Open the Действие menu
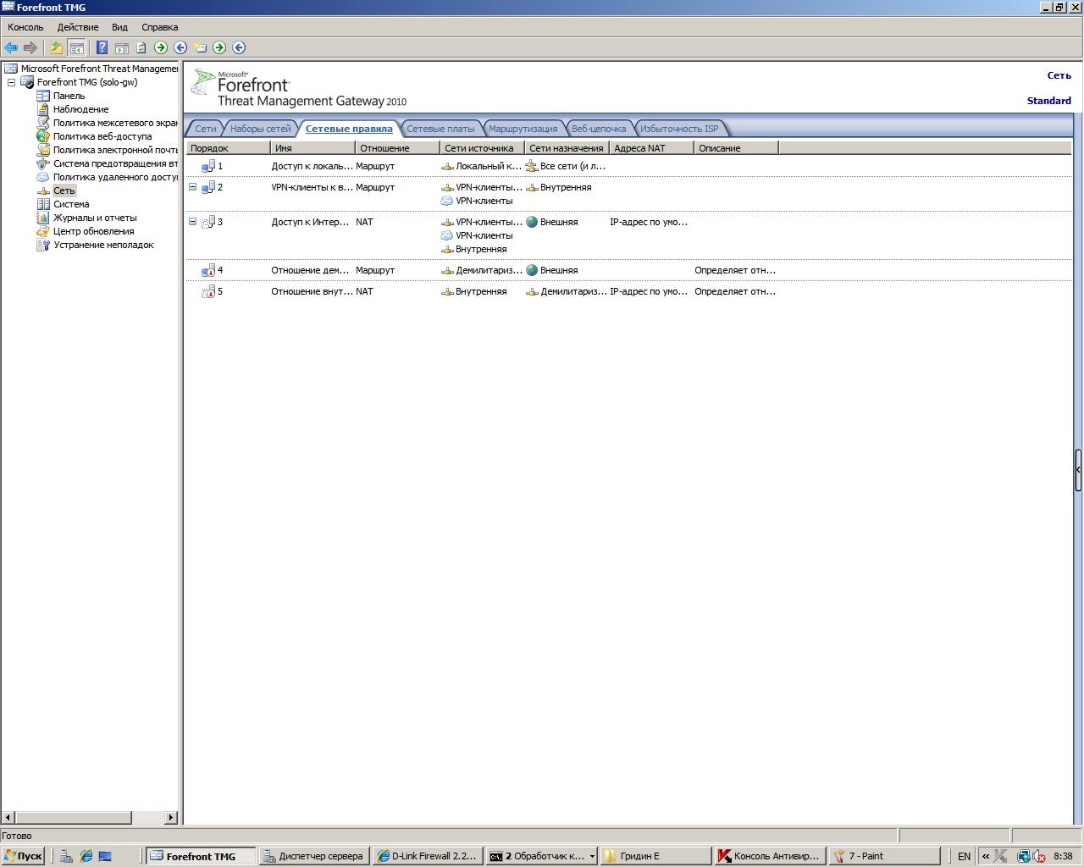The image size is (1084, 867). tap(77, 27)
